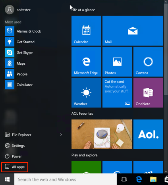The image size is (168, 185).
Task: Open File Explorer from Start menu
Action: pyautogui.click(x=18, y=135)
